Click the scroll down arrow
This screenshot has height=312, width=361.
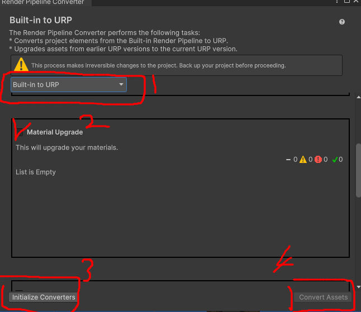tap(358, 287)
